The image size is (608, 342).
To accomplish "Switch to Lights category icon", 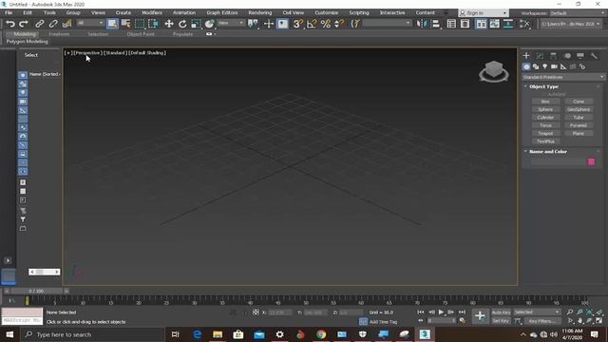I will click(544, 66).
